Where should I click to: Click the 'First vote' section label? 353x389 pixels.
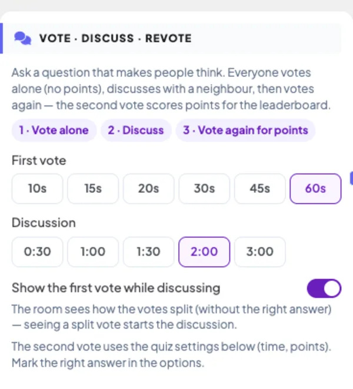click(39, 160)
